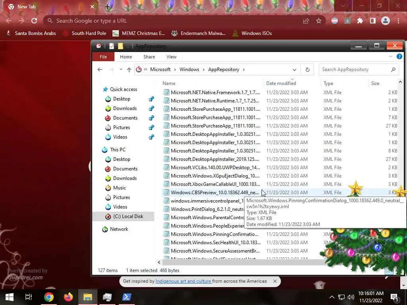Unpin Videos in Quick access
Viewport: 407px width, 305px height.
pos(151,137)
